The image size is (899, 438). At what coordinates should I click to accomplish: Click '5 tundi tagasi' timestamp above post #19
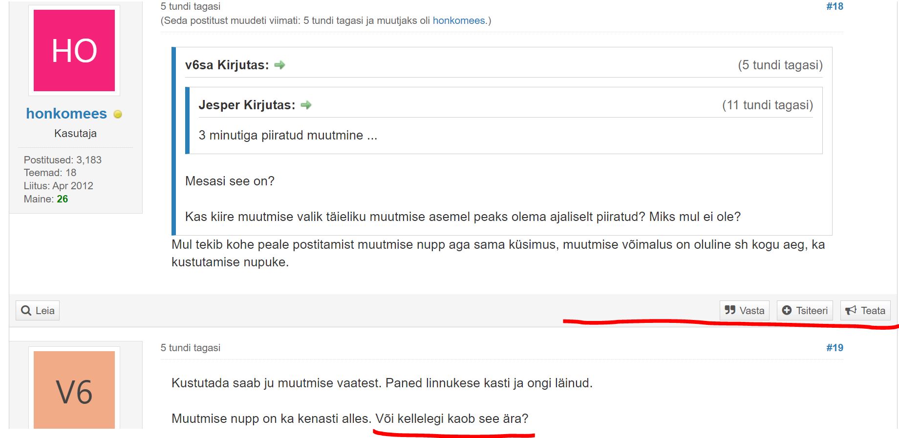tap(191, 348)
